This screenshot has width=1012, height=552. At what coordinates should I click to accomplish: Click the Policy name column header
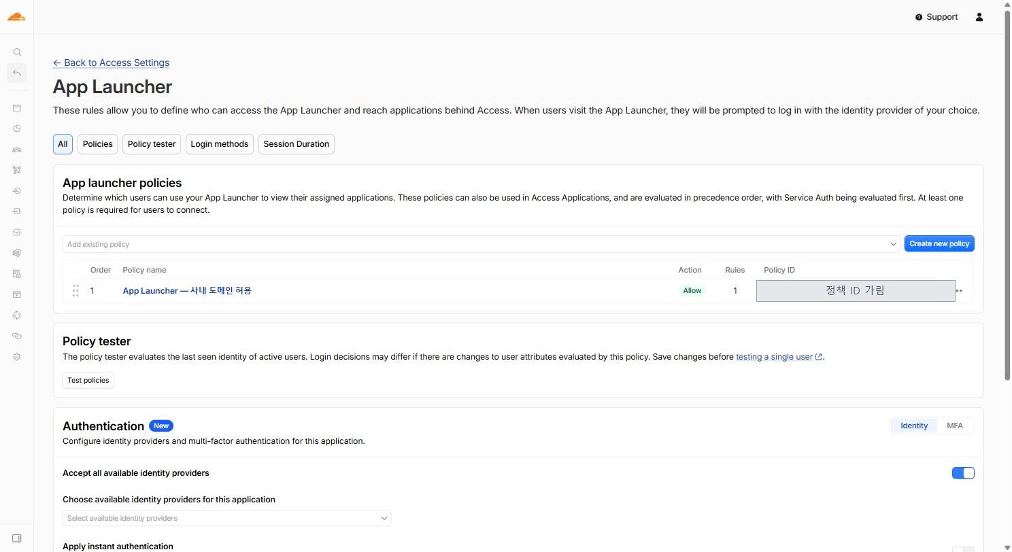[144, 270]
